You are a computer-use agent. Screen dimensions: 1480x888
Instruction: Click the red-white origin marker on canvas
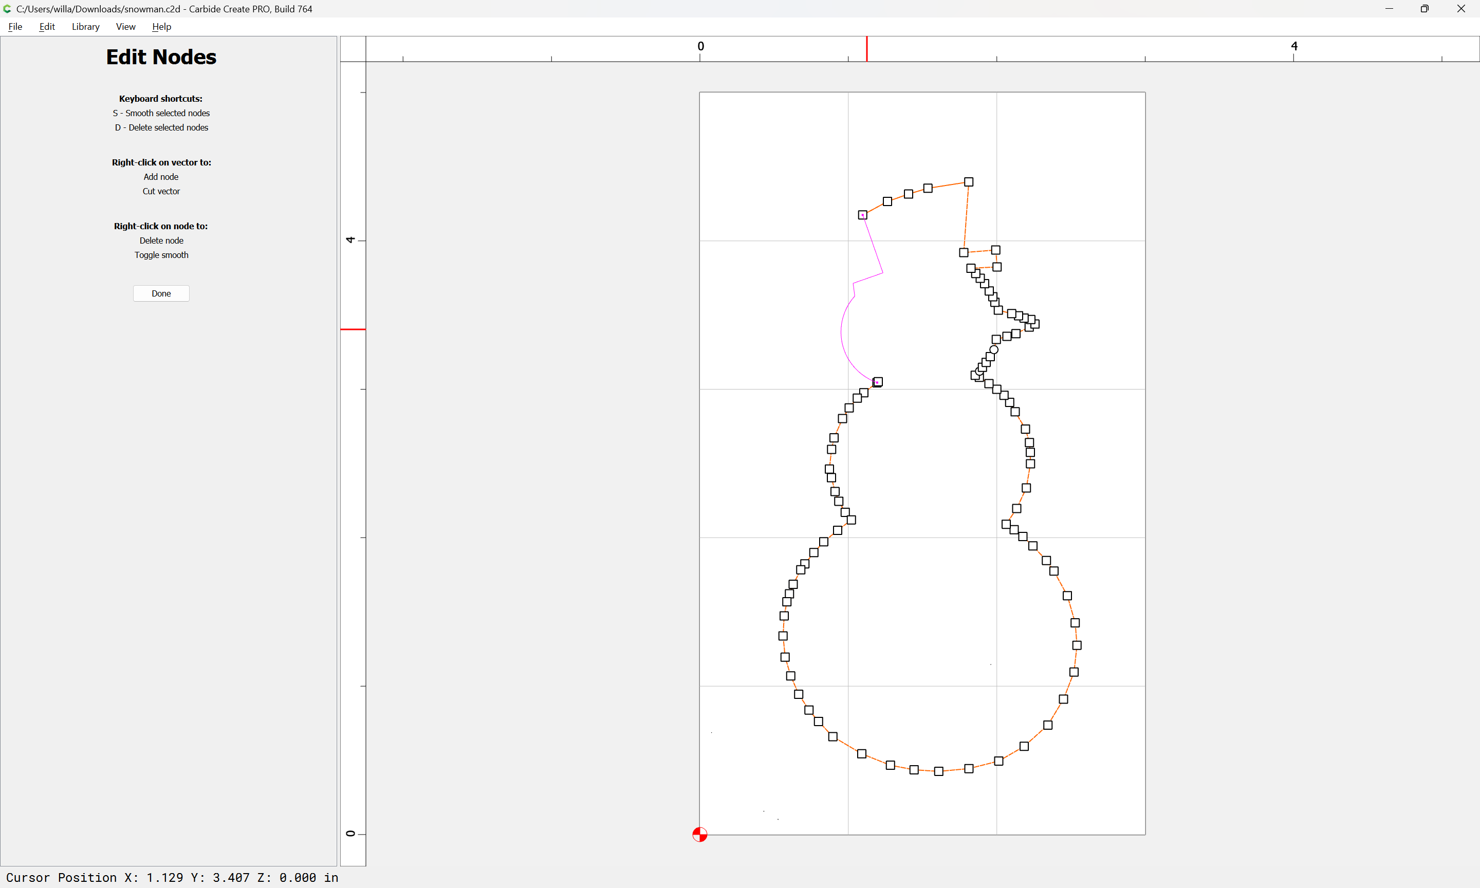(x=699, y=834)
